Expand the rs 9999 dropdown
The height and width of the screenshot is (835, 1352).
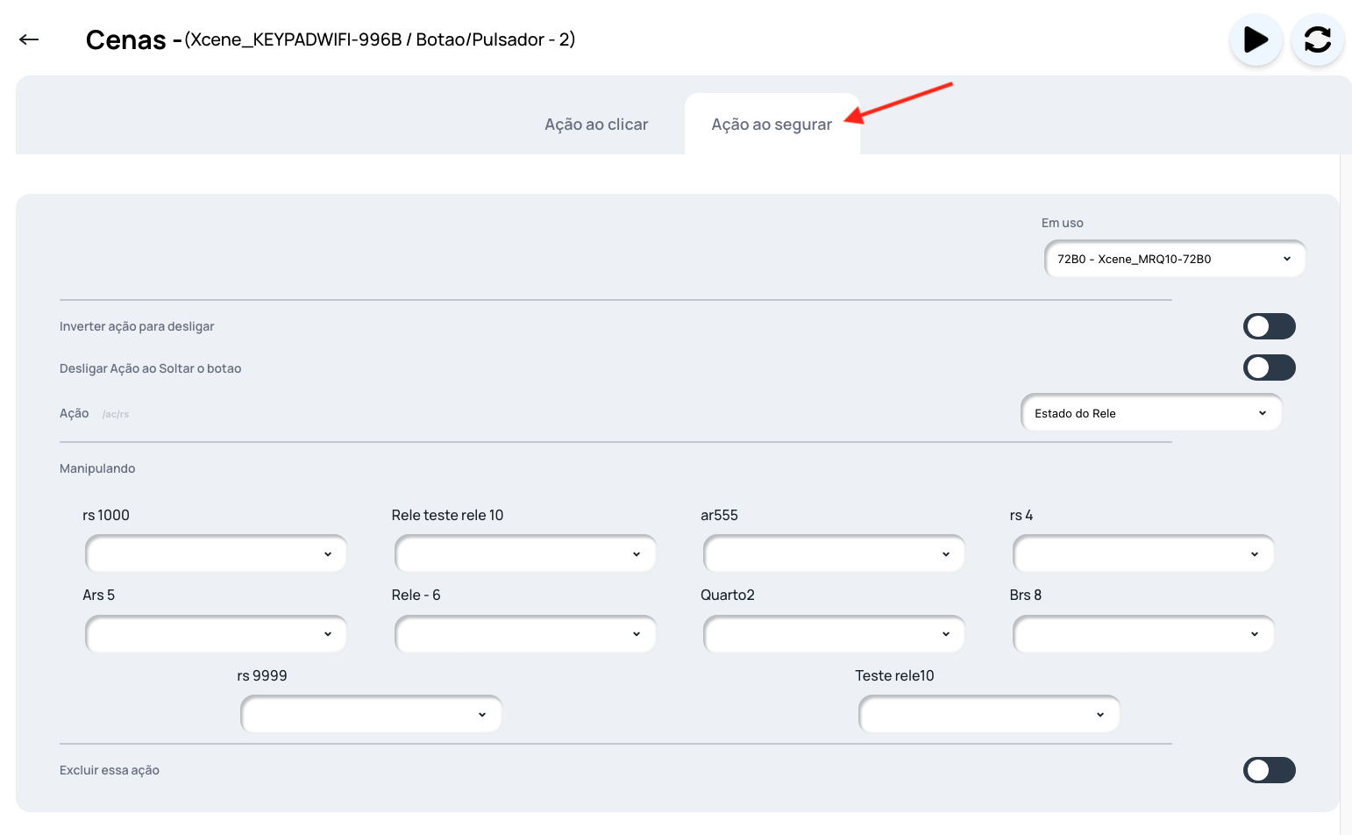tap(371, 715)
